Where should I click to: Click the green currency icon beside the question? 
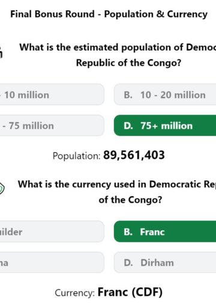tap(2, 188)
